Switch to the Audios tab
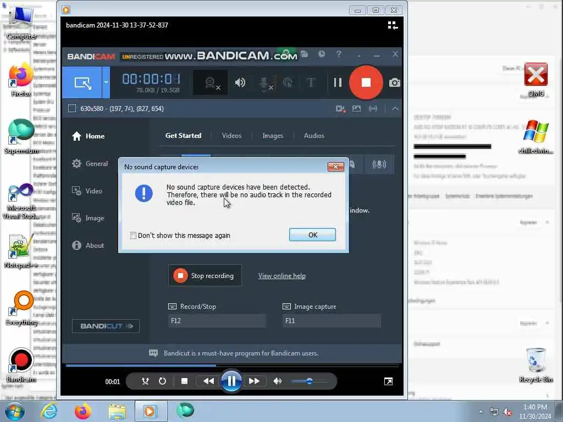The image size is (563, 422). (x=314, y=136)
